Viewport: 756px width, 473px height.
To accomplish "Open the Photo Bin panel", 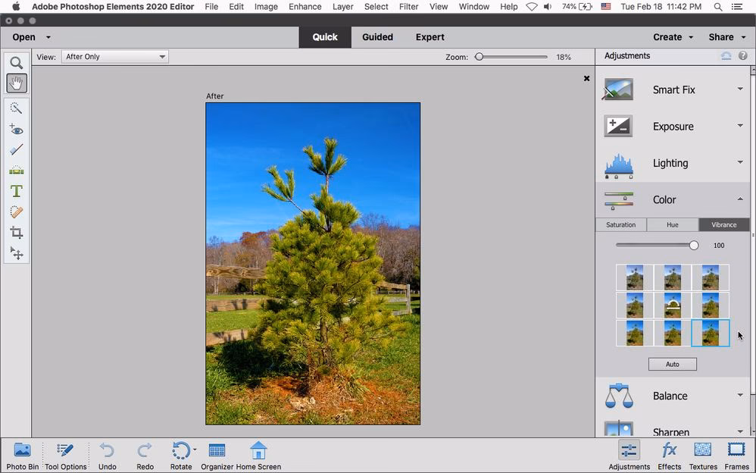I will [22, 455].
